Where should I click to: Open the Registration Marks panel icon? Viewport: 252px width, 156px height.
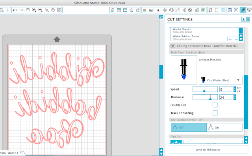pos(217,10)
